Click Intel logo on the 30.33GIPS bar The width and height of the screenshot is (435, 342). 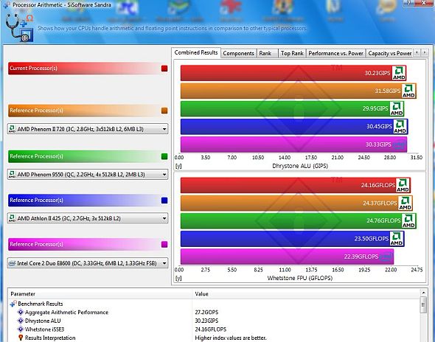point(399,144)
